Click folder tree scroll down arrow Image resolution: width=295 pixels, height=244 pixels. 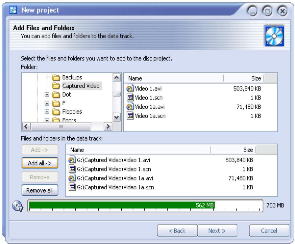coord(117,117)
